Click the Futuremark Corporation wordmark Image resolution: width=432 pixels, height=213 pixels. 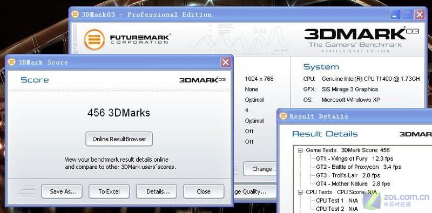tap(140, 39)
